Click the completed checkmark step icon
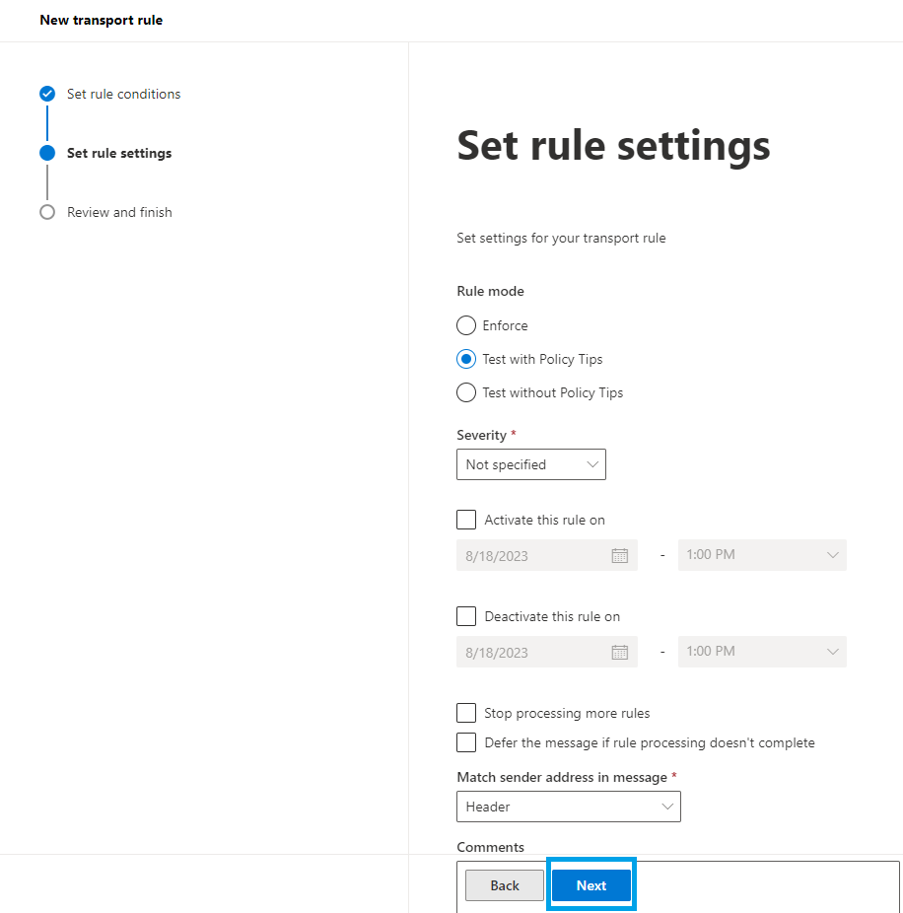Viewport: 903px width, 913px height. point(47,94)
